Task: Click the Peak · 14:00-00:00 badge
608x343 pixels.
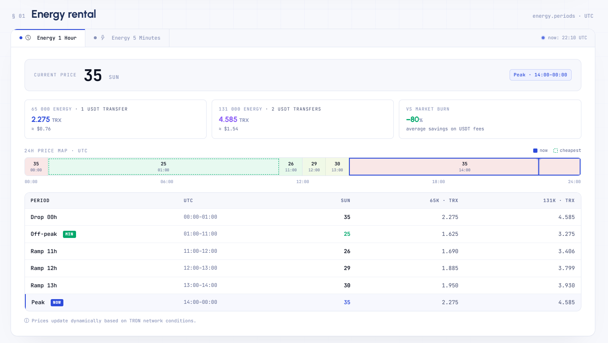Action: pyautogui.click(x=540, y=75)
